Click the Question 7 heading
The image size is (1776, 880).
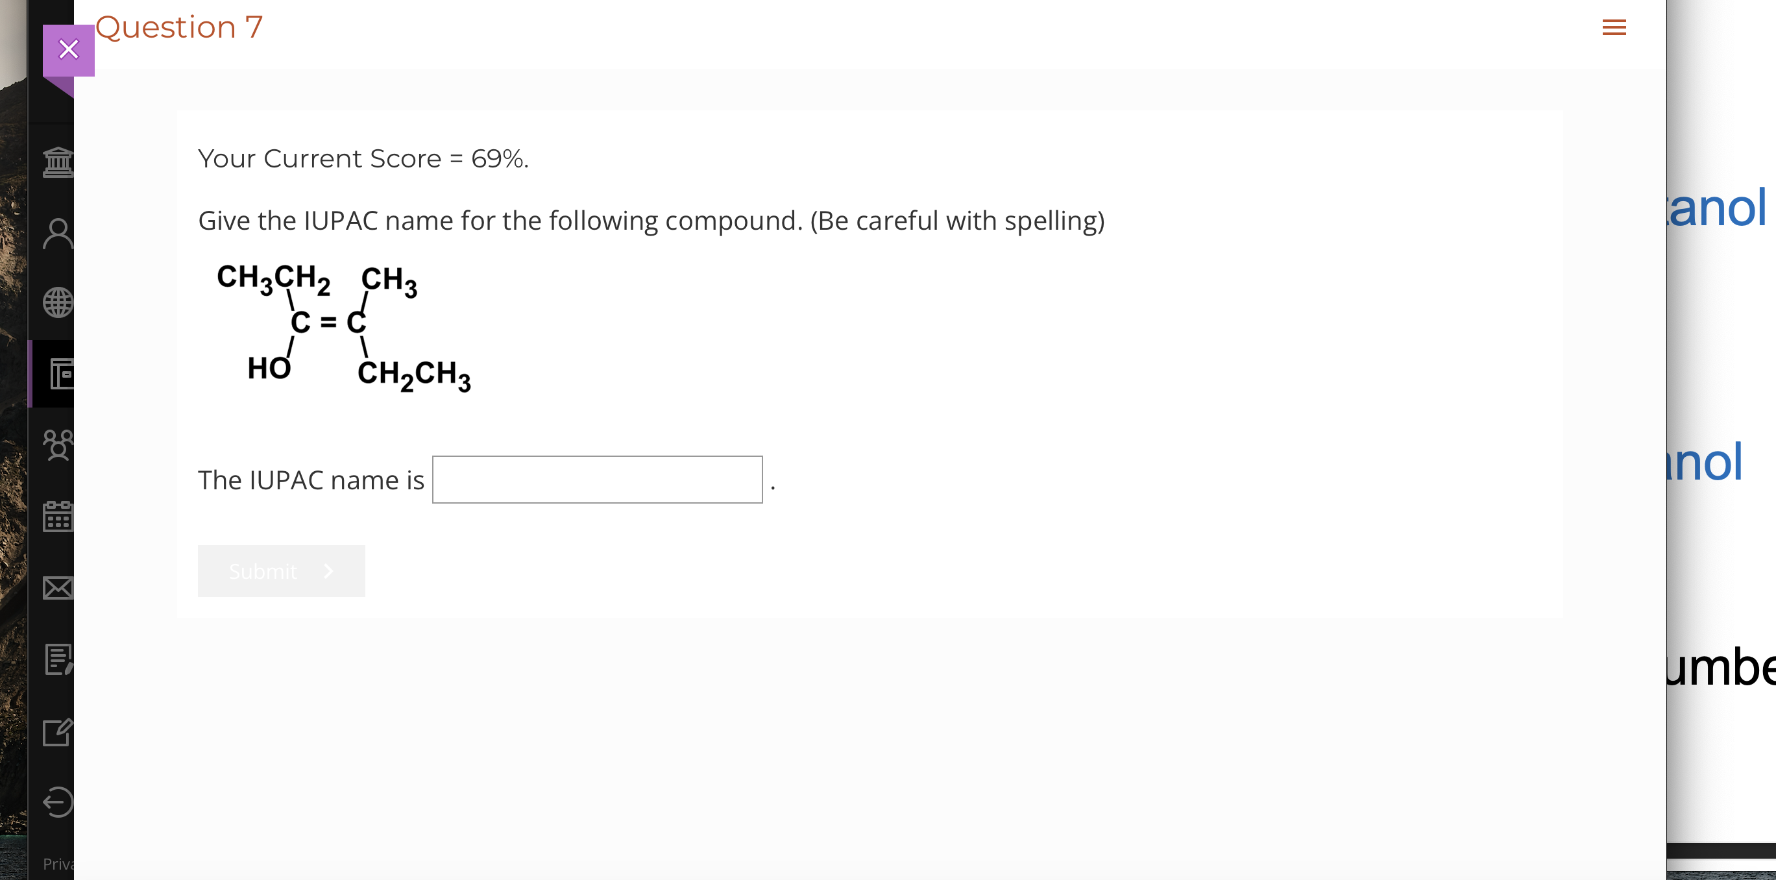(x=179, y=28)
